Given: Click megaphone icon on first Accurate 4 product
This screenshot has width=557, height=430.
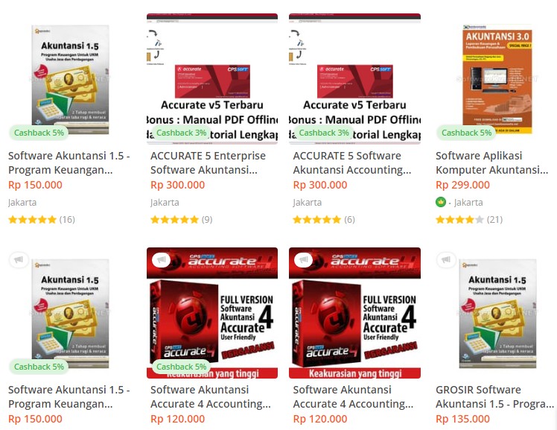Looking at the screenshot, I should [x=162, y=260].
